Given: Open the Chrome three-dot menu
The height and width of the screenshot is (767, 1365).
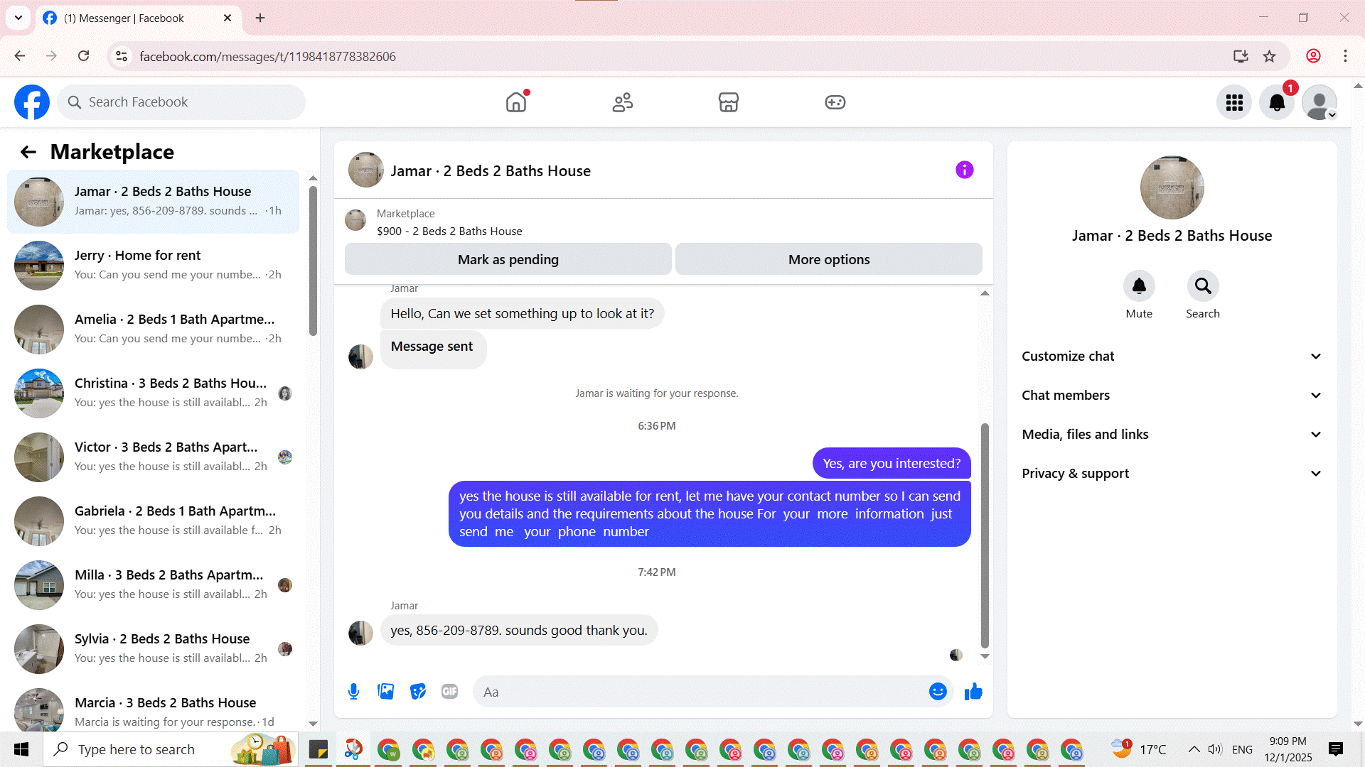Looking at the screenshot, I should 1345,56.
